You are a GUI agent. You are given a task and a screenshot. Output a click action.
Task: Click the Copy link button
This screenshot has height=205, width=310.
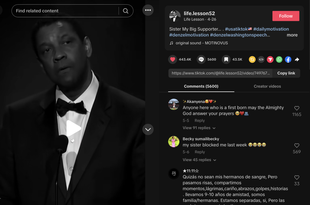pos(286,73)
